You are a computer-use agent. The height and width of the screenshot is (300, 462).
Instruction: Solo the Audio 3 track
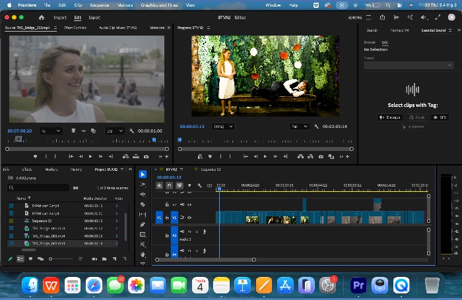pyautogui.click(x=197, y=231)
